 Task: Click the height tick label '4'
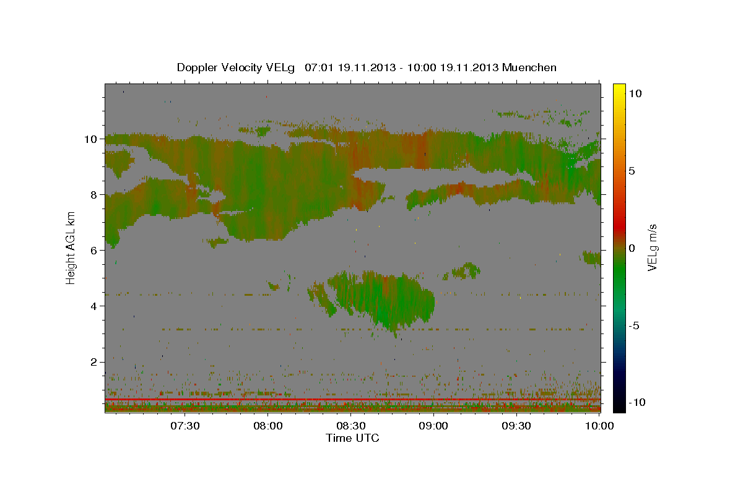tap(94, 306)
